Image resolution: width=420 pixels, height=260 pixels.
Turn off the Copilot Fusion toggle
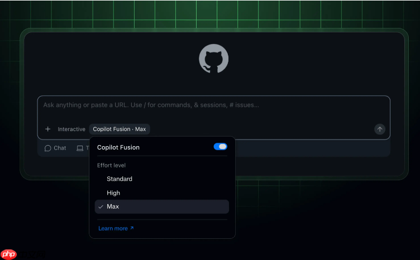[220, 147]
